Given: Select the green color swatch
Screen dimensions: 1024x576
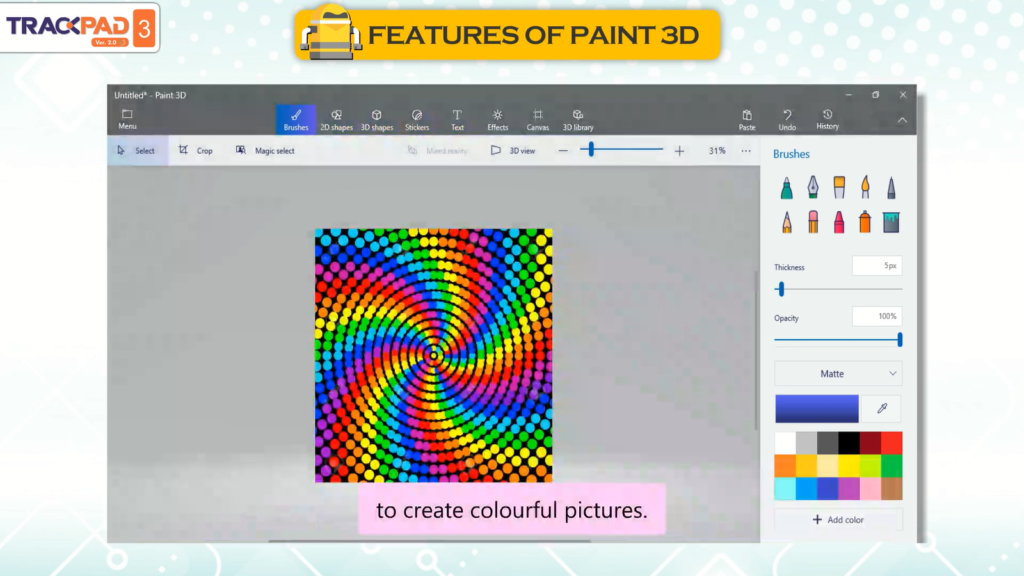Looking at the screenshot, I should pos(892,466).
